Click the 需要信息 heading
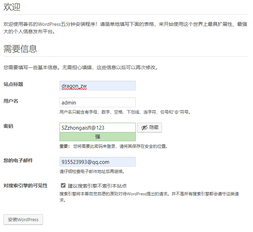Image resolution: width=253 pixels, height=232 pixels. coord(20,49)
